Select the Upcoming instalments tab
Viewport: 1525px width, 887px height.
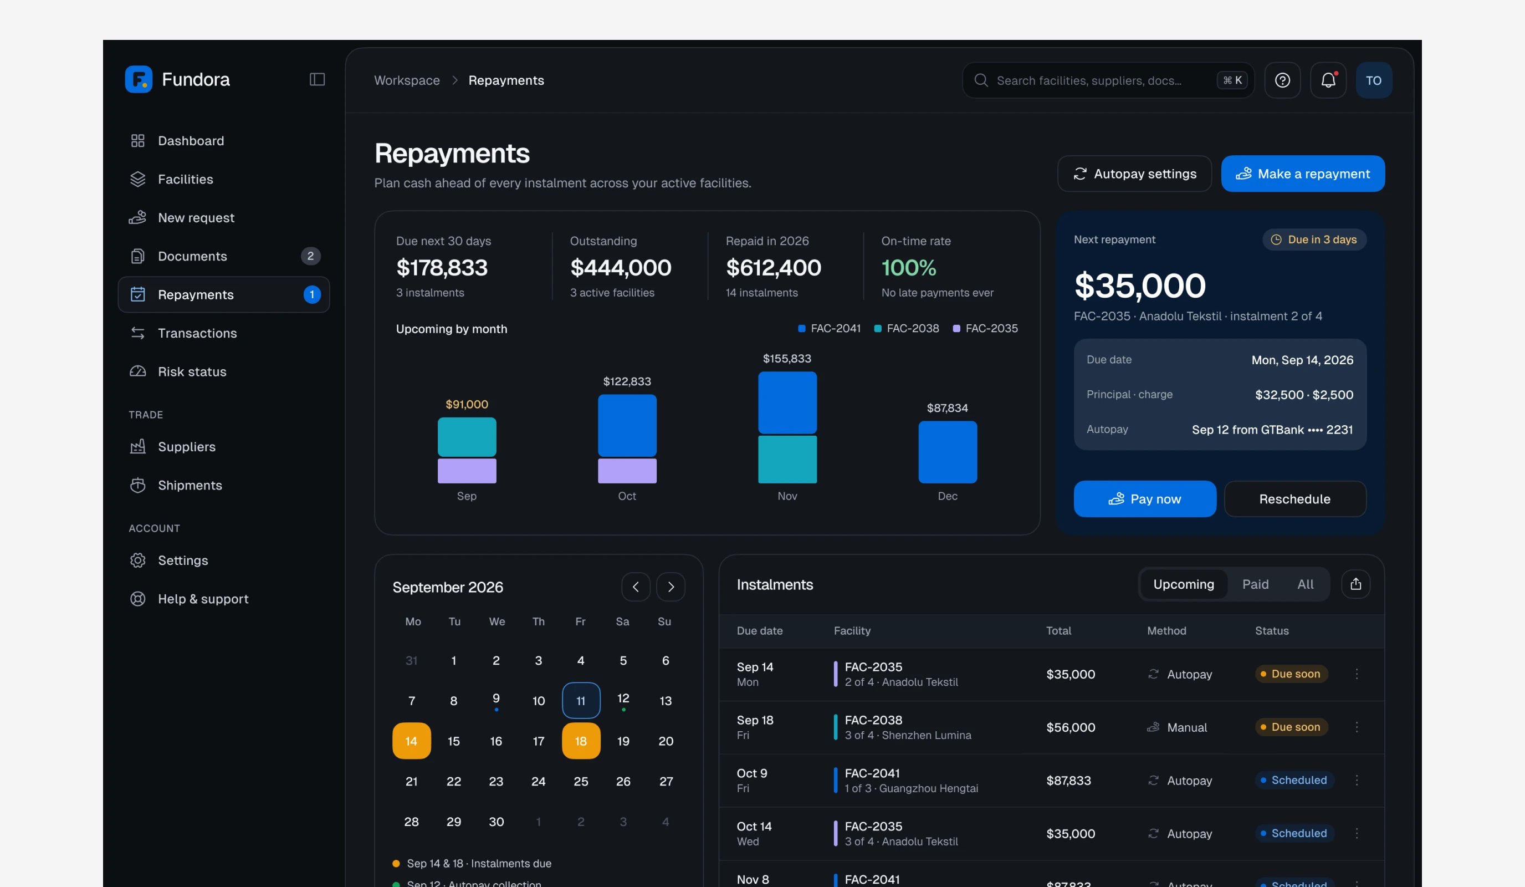1183,584
